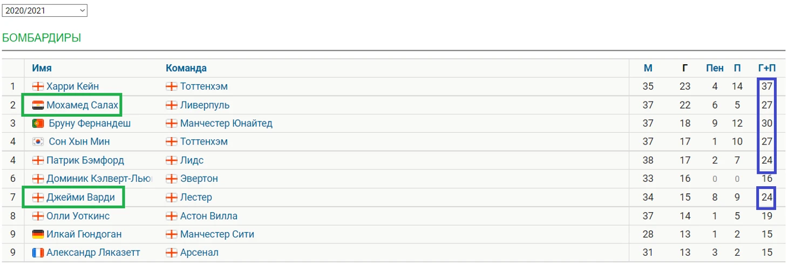The image size is (788, 265).
Task: Click the South Korea flag beside Сон Хын Мин
Action: coord(38,142)
